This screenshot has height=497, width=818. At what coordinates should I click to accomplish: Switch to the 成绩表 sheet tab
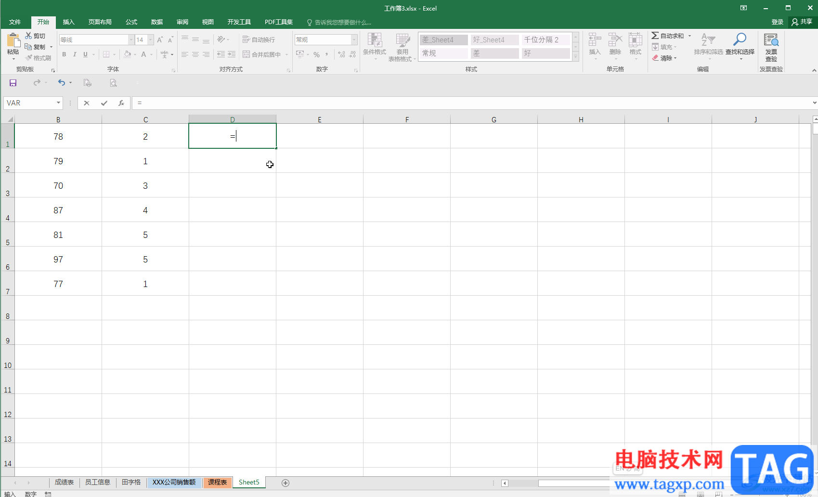point(64,482)
